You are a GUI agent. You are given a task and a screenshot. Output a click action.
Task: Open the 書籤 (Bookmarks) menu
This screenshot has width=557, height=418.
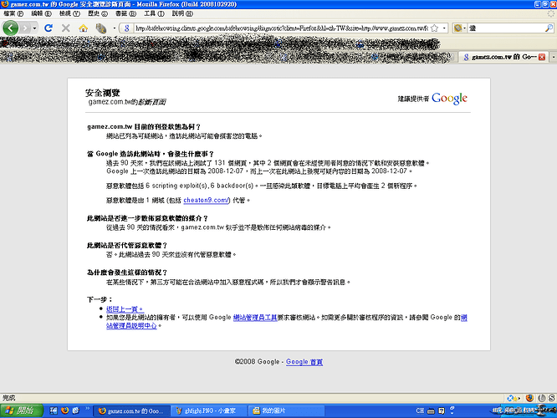[x=125, y=13]
